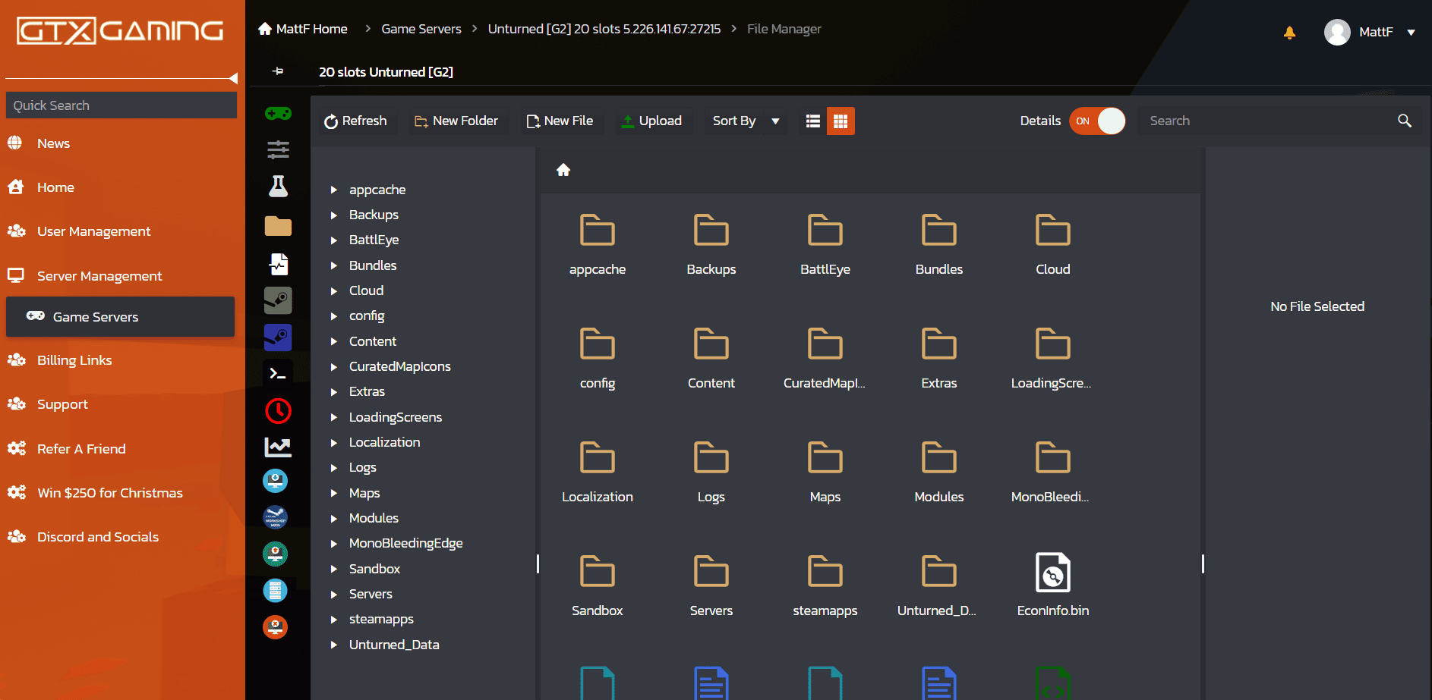Click the New Folder button
This screenshot has height=700, width=1432.
[456, 121]
